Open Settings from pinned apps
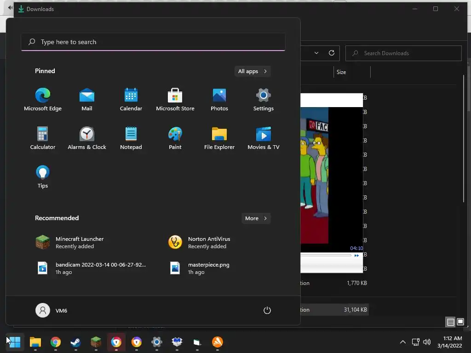This screenshot has width=471, height=353. [264, 100]
